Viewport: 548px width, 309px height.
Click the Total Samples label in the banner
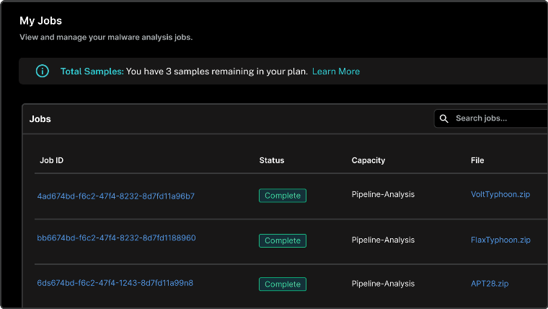[x=92, y=71]
